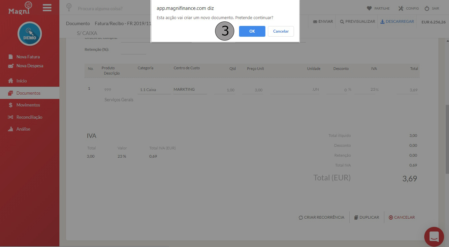This screenshot has height=247, width=449.
Task: Open Movimentos via the dollar icon
Action: (x=11, y=105)
